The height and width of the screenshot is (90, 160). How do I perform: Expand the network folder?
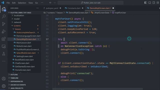coord(17,22)
